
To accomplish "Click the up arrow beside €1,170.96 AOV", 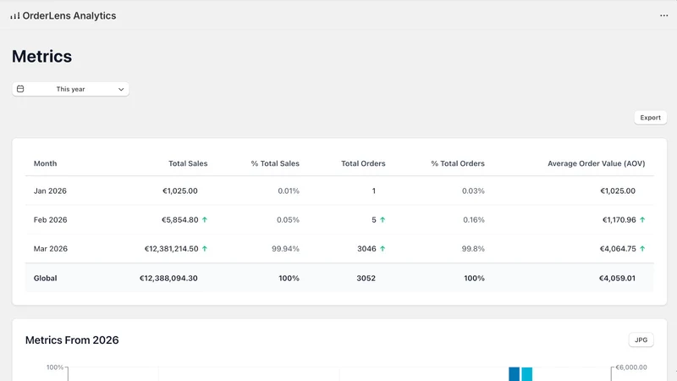I will [642, 220].
